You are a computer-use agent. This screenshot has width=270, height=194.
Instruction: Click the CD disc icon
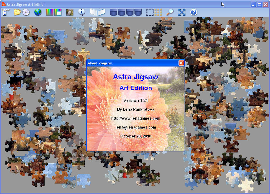pyautogui.click(x=26, y=12)
